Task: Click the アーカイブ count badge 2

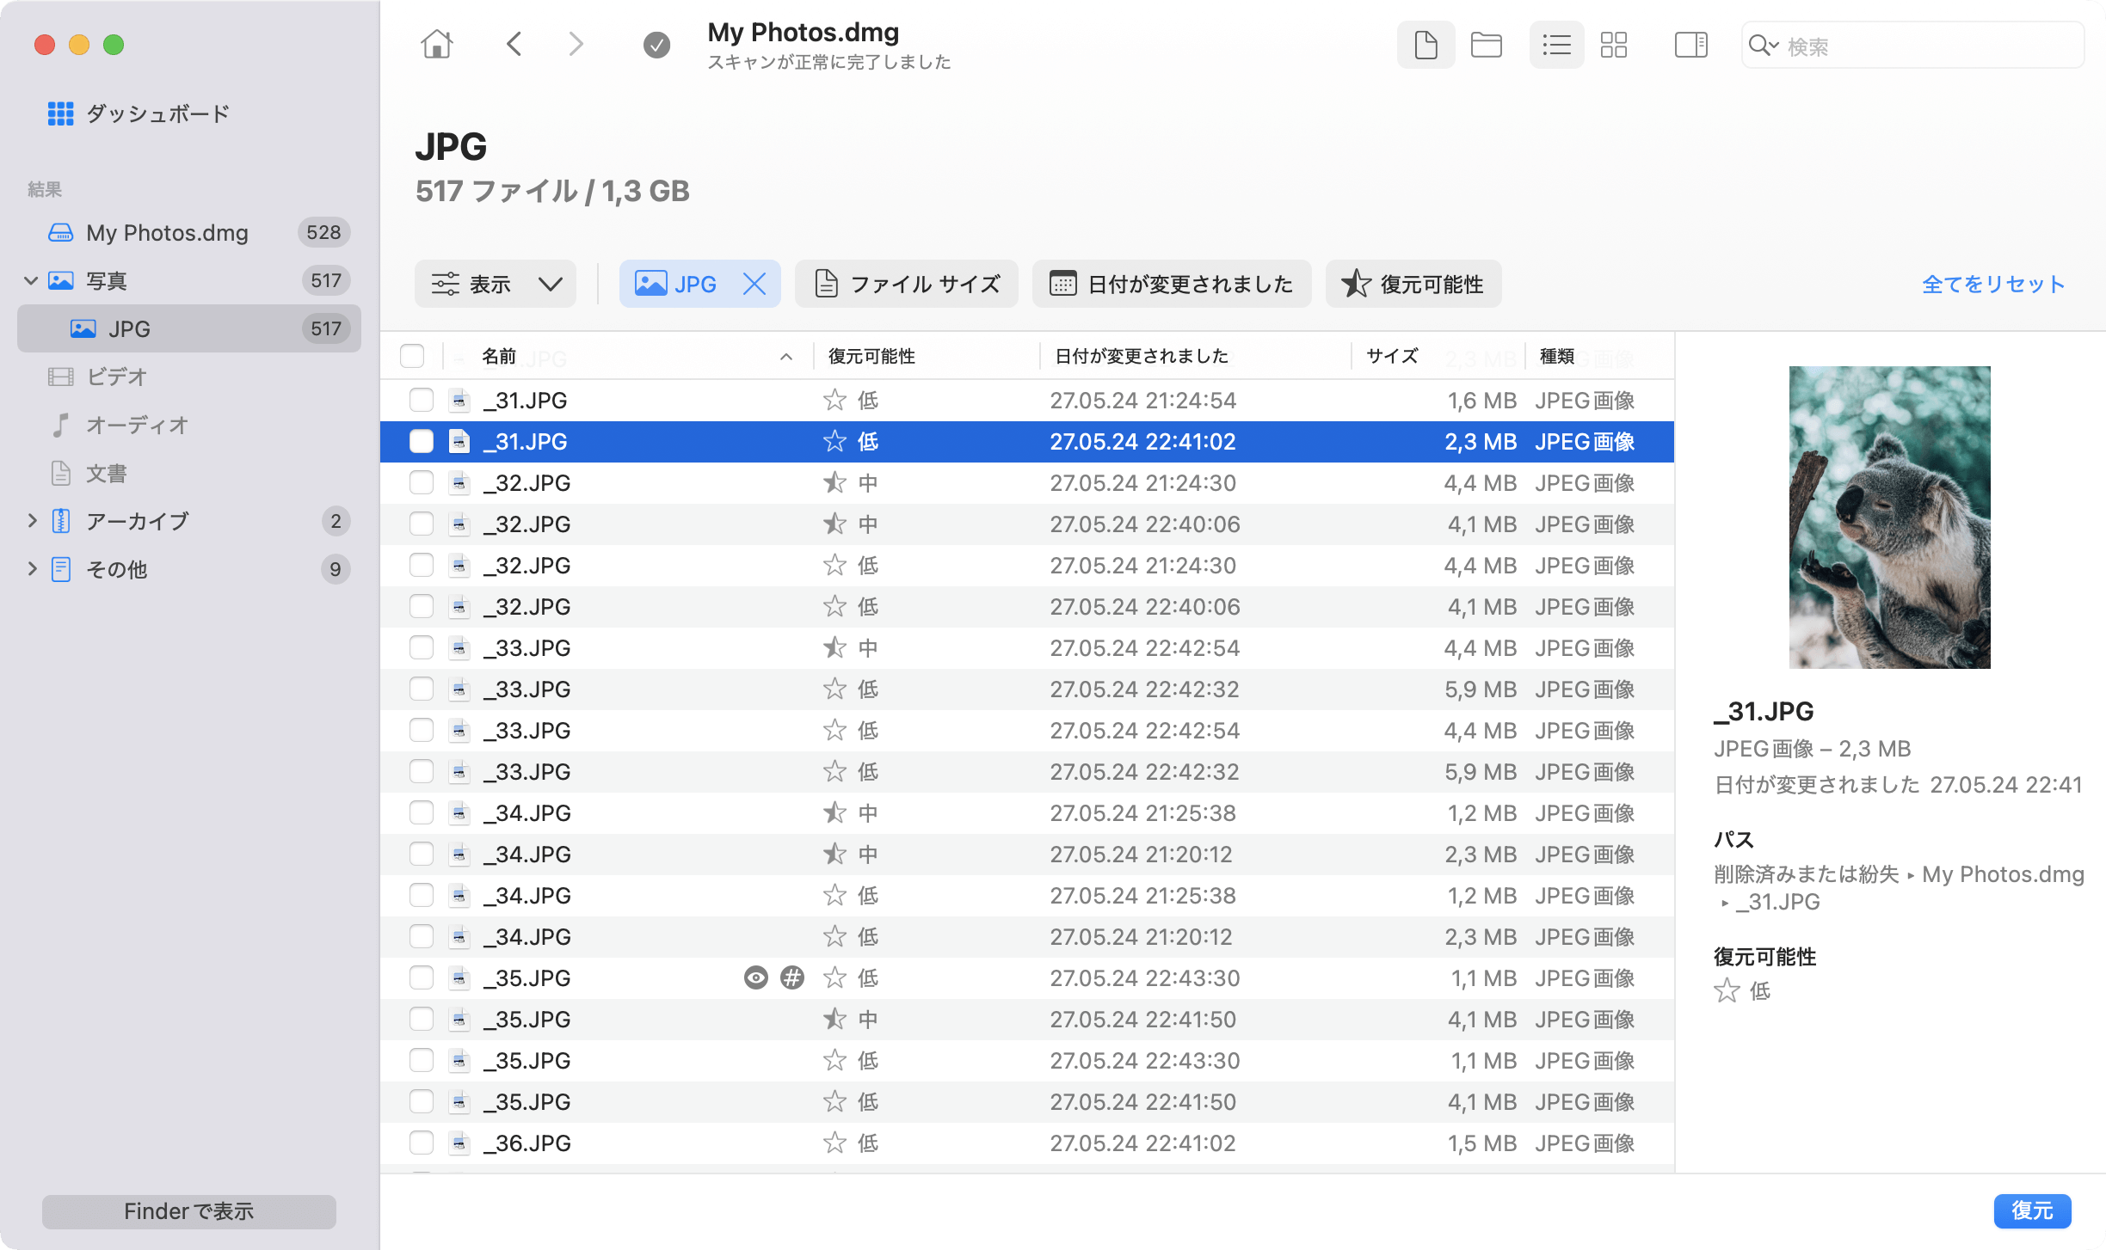Action: [336, 521]
